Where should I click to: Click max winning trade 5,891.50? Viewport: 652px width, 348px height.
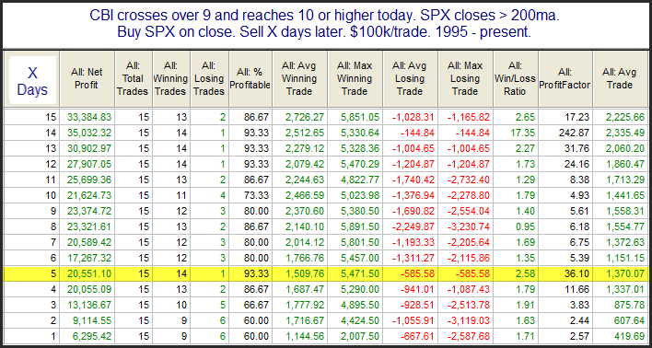360,227
